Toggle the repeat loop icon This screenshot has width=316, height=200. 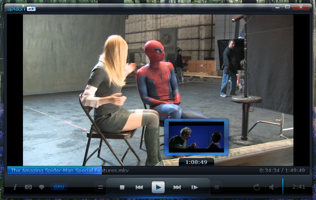point(256,187)
